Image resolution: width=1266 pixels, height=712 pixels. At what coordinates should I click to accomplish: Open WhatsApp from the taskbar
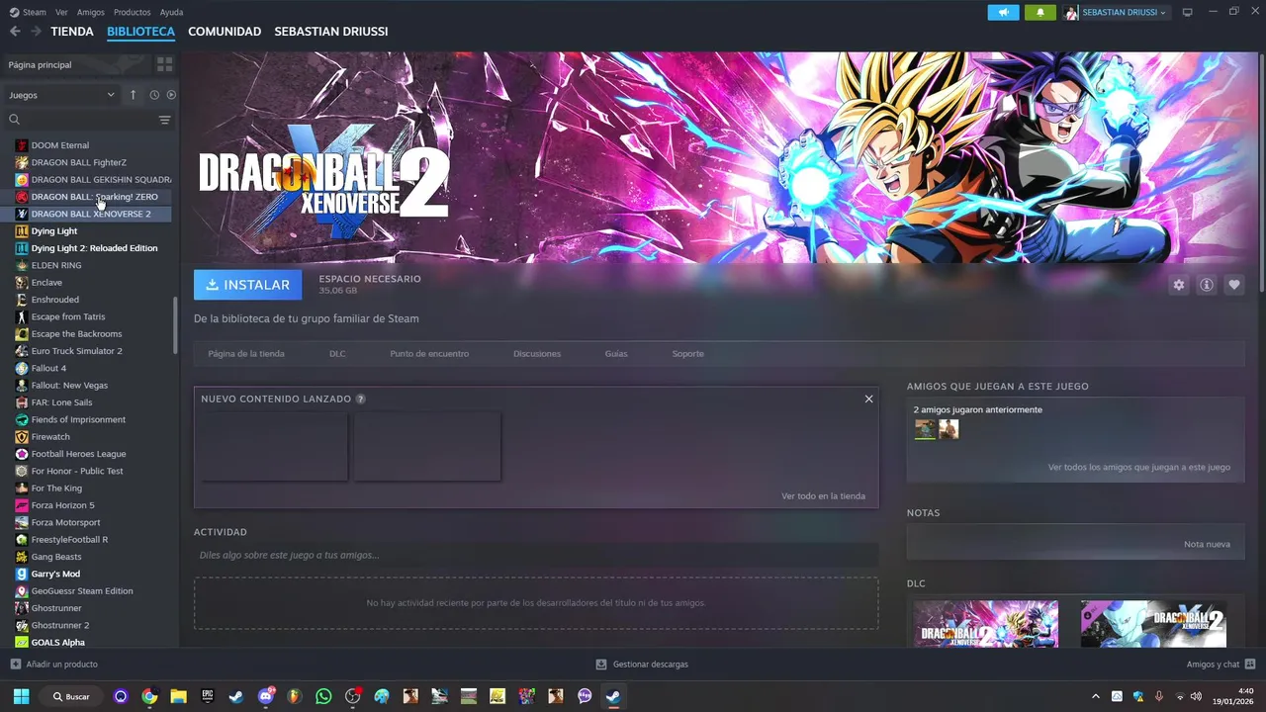click(x=323, y=696)
